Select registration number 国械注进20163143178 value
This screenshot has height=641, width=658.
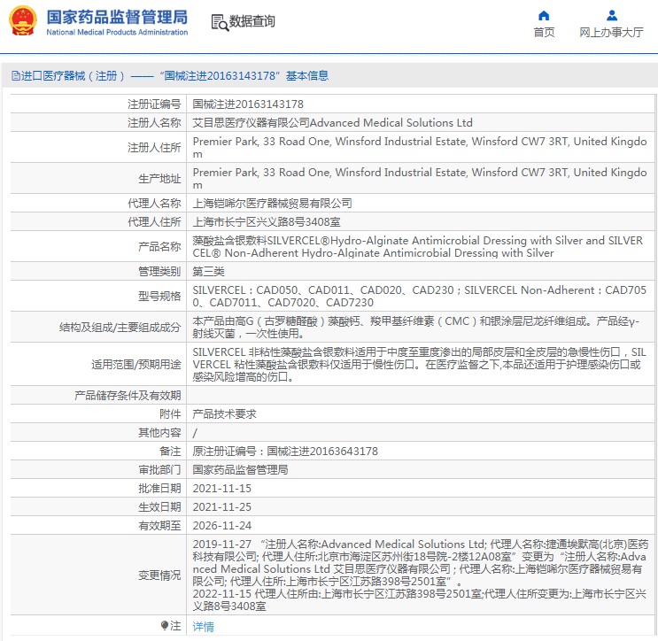click(x=248, y=104)
